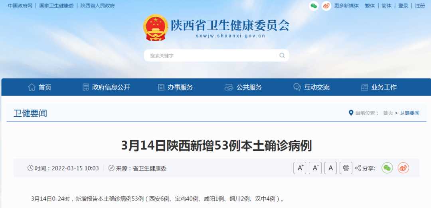Print the article using printer icon
The width and height of the screenshot is (431, 208).
click(x=346, y=168)
